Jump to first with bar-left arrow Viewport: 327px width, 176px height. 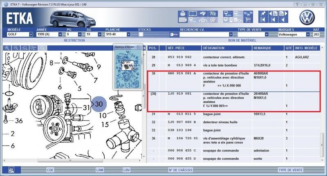263,20
